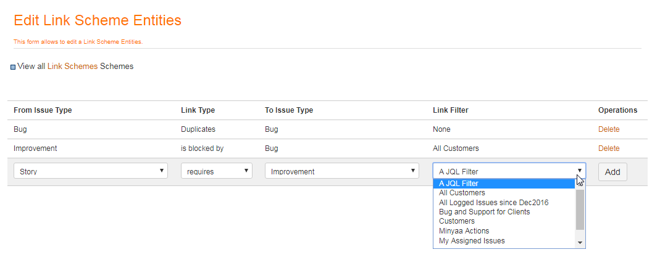Choose All Logged Issues since Dec2016 option
The image size is (652, 276).
(504, 203)
